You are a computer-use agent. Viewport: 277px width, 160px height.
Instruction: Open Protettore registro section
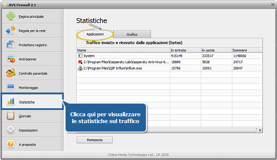point(33,45)
